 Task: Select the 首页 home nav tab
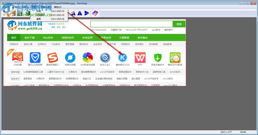[x=14, y=38]
